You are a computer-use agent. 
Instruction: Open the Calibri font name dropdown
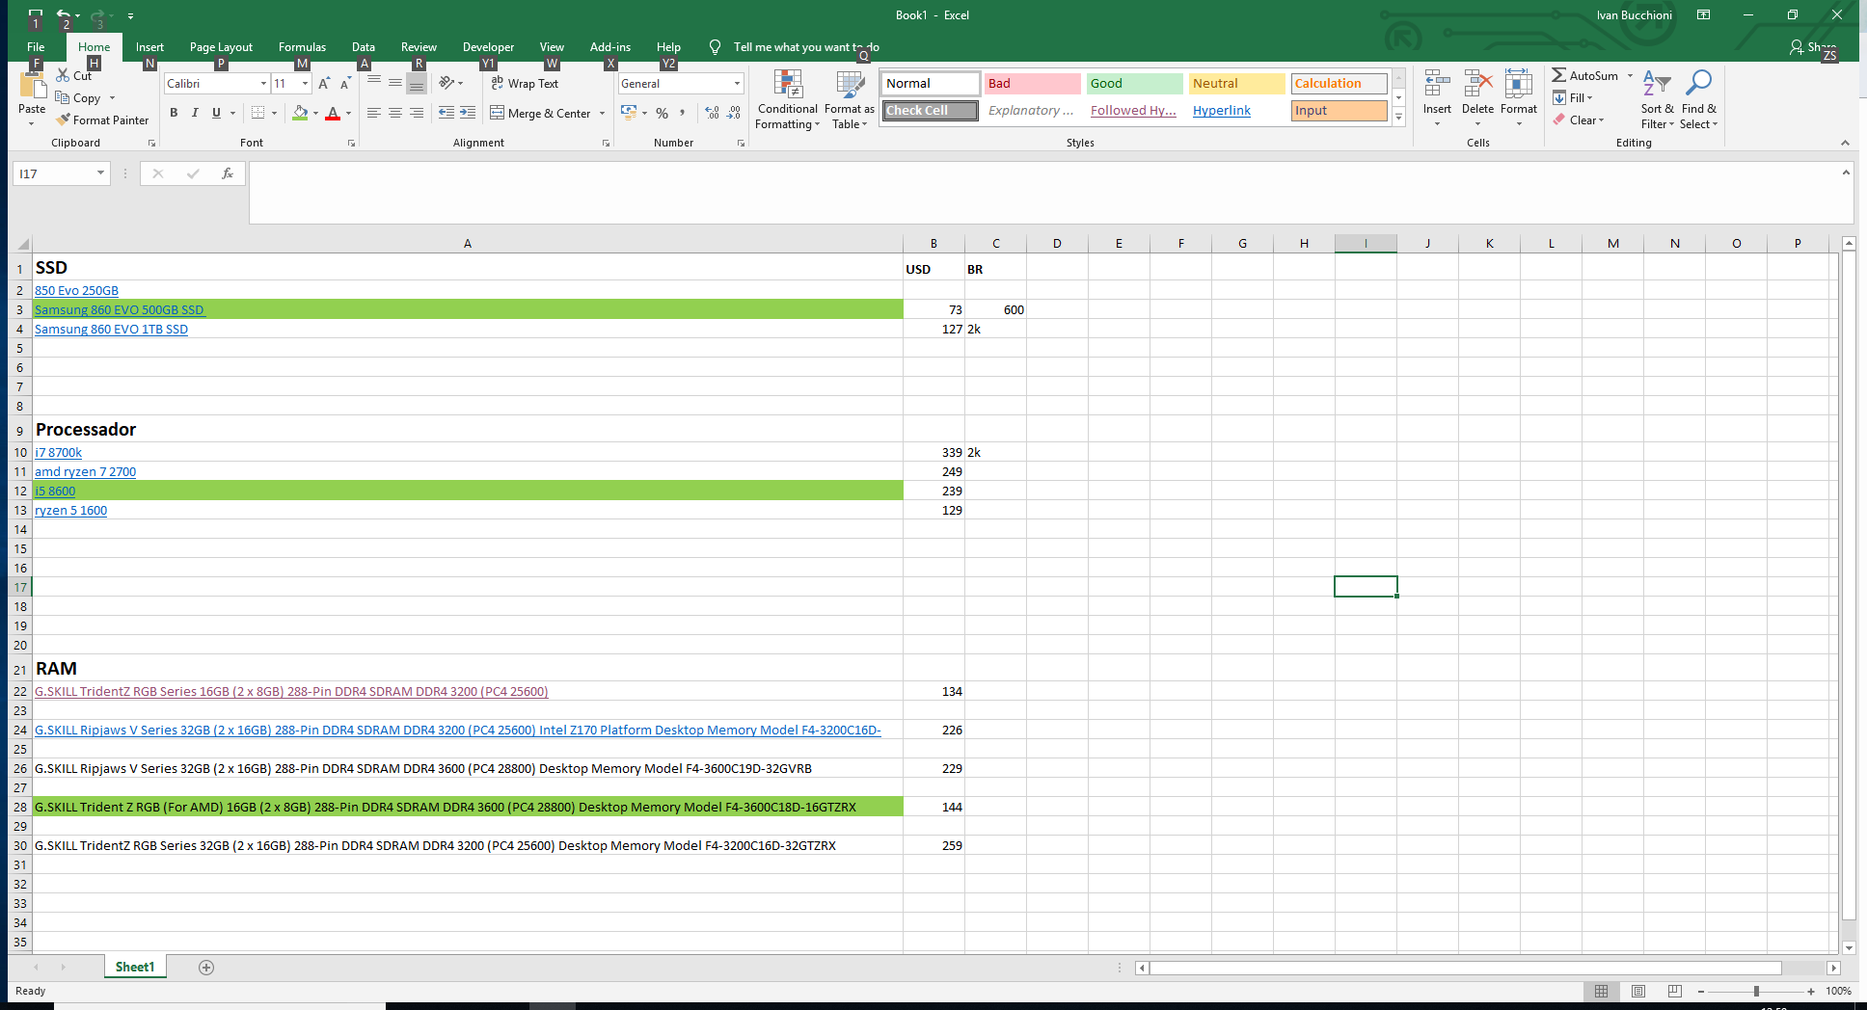(x=263, y=84)
